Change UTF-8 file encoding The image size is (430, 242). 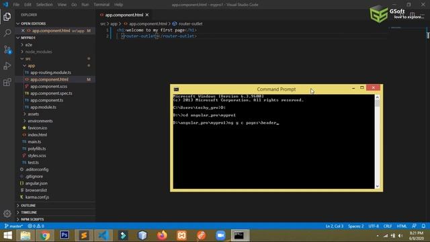[374, 226]
